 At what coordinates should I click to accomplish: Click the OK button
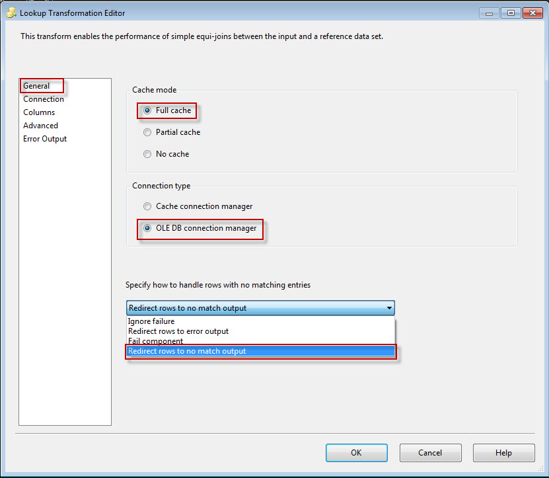click(x=356, y=452)
